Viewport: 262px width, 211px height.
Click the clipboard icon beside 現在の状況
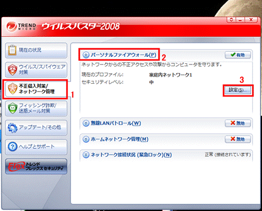click(x=12, y=50)
